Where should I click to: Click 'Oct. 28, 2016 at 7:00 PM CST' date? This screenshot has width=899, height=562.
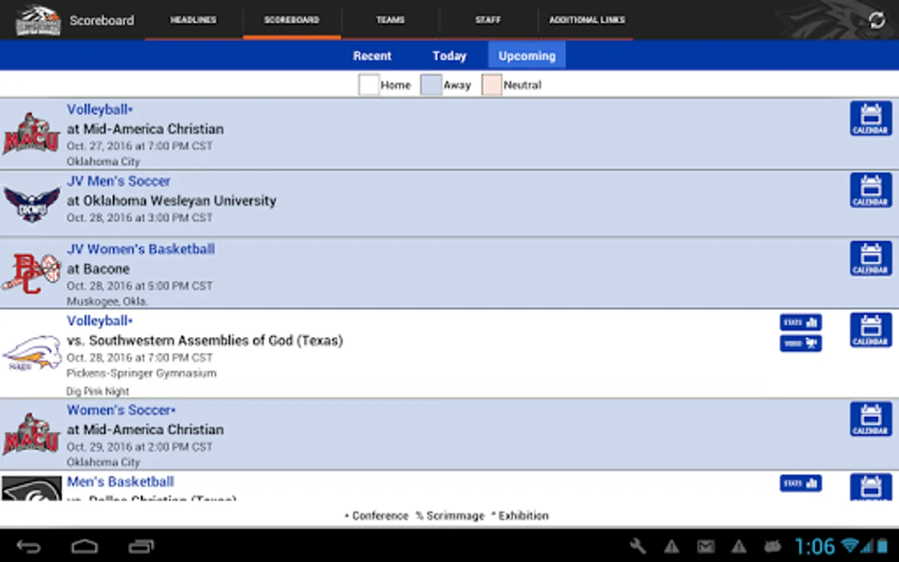point(140,358)
